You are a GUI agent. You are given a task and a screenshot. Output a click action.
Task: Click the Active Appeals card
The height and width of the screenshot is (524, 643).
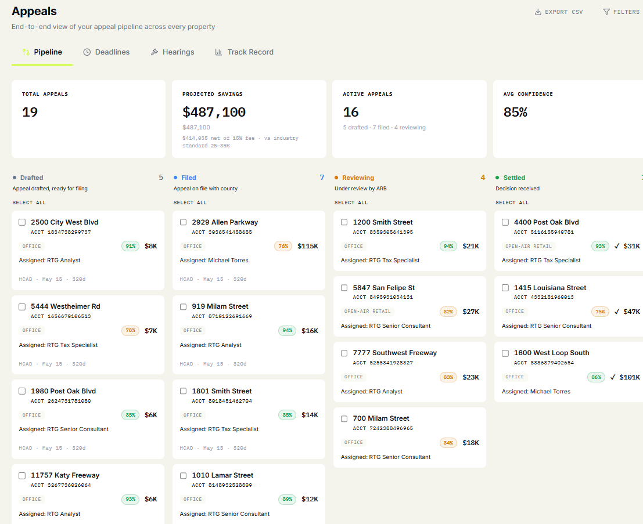point(409,119)
